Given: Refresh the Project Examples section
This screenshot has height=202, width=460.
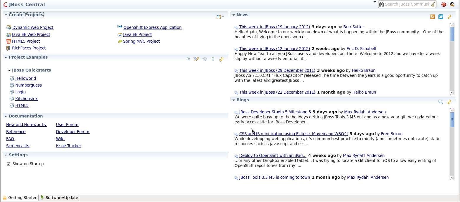Looking at the screenshot, I should [x=221, y=59].
